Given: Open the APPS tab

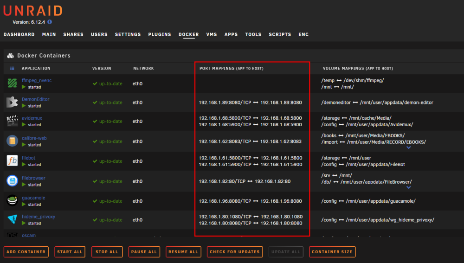Looking at the screenshot, I should click(x=231, y=35).
